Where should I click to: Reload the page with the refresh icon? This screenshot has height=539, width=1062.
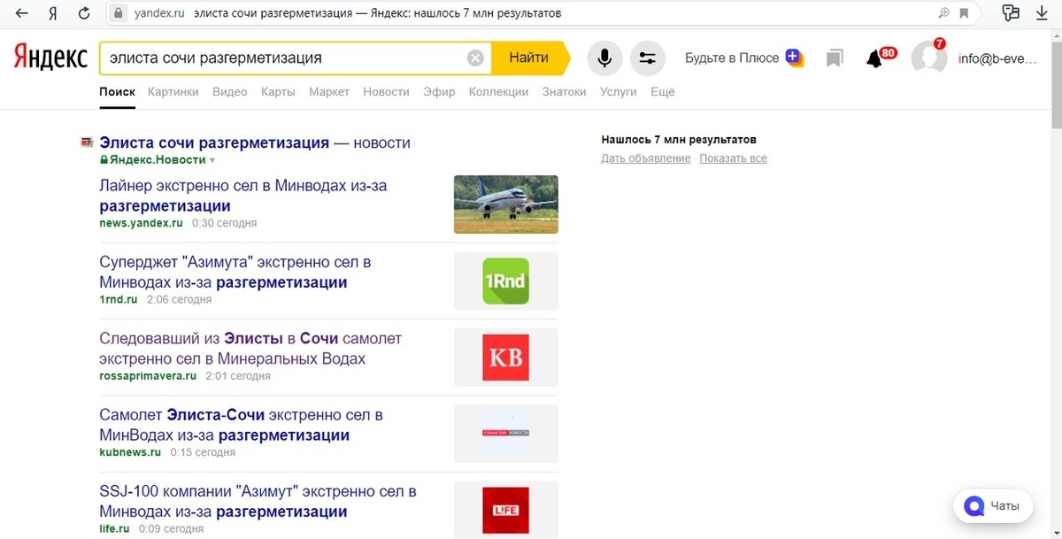(x=84, y=13)
